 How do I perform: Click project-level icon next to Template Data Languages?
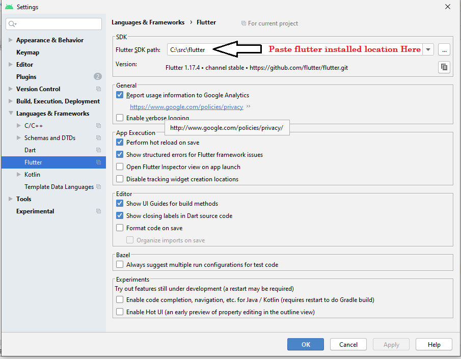coord(98,187)
